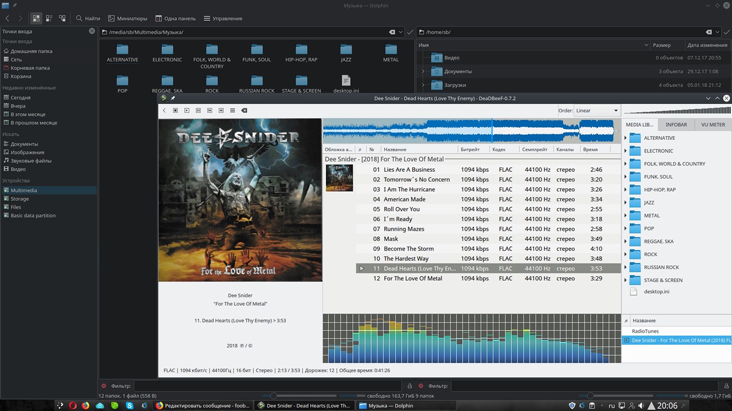Screen dimensions: 732x411
Task: Toggle Одна панель split view
Action: [x=176, y=18]
